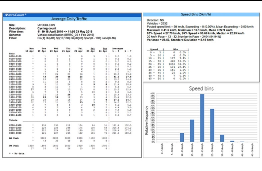The height and width of the screenshot is (171, 262).
Task: Click the 15 - 20 km/h chart bar
Action: 192,131
